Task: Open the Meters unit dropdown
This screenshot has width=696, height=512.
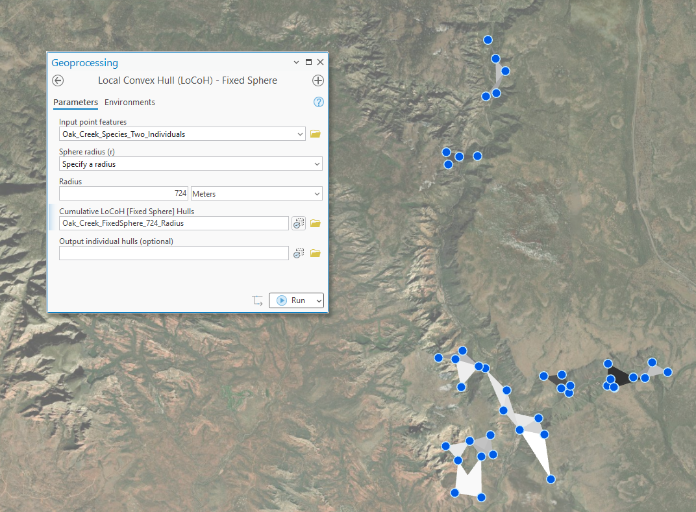Action: click(x=256, y=193)
